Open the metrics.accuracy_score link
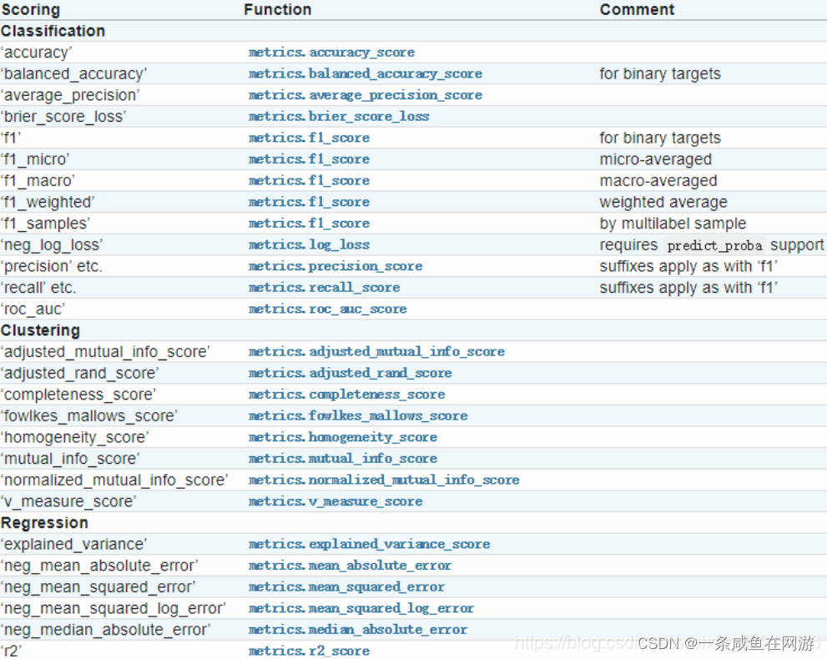This screenshot has width=827, height=659. (331, 52)
